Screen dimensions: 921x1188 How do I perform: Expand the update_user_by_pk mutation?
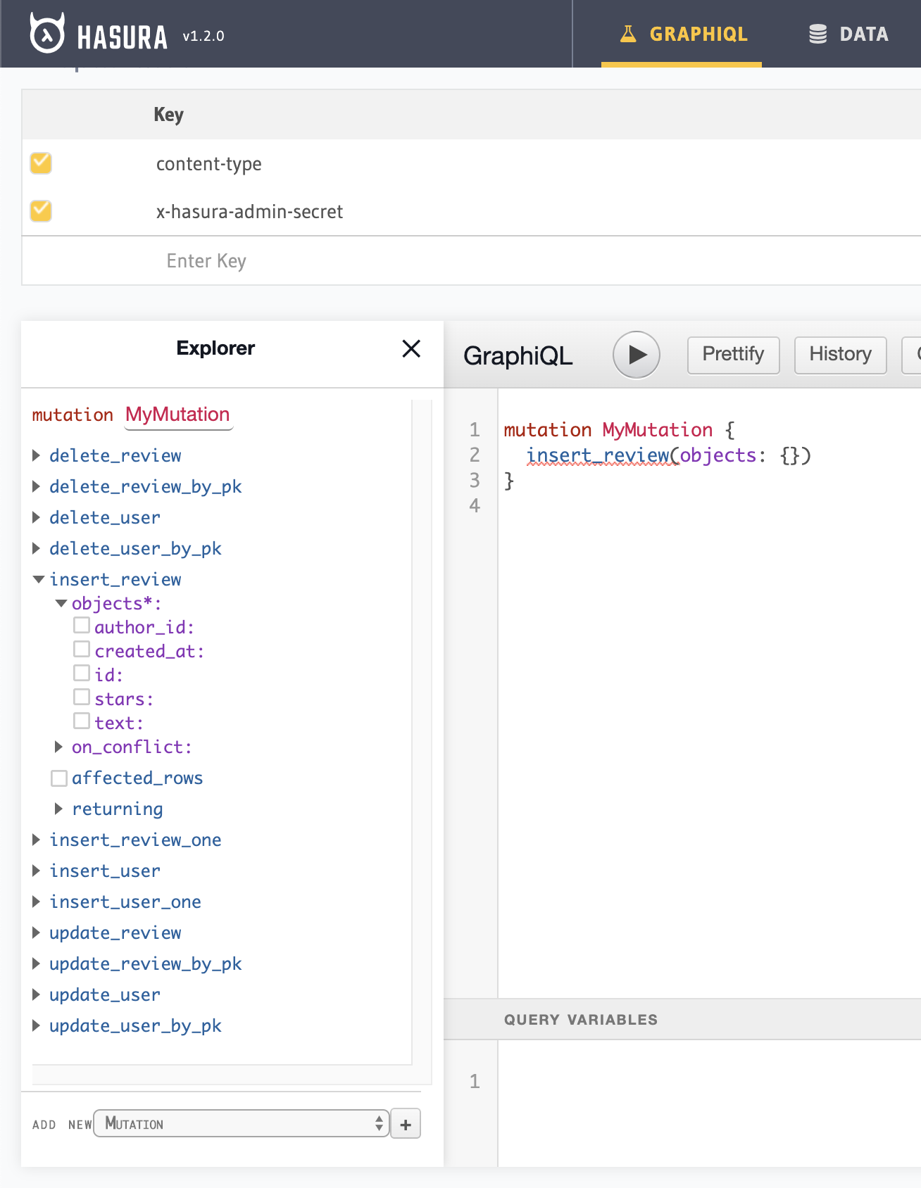click(37, 1025)
